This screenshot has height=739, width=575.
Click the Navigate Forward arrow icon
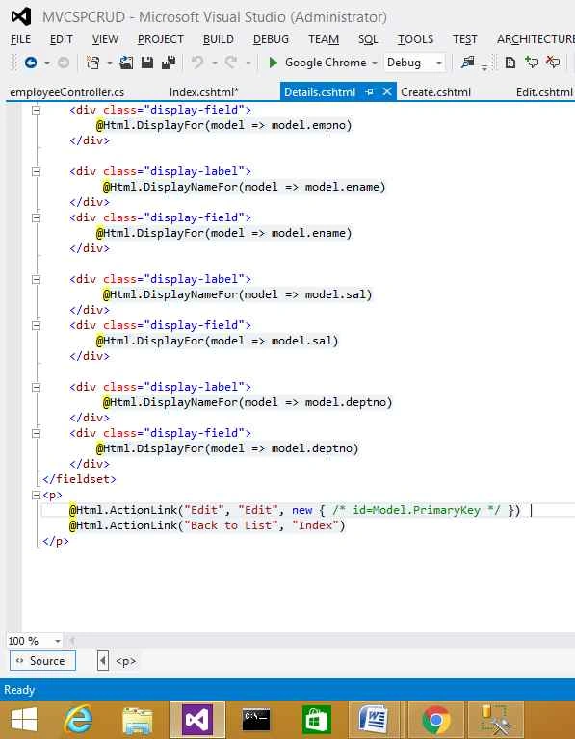point(64,63)
